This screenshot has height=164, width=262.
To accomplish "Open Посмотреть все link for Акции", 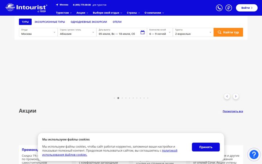I will click(x=233, y=111).
